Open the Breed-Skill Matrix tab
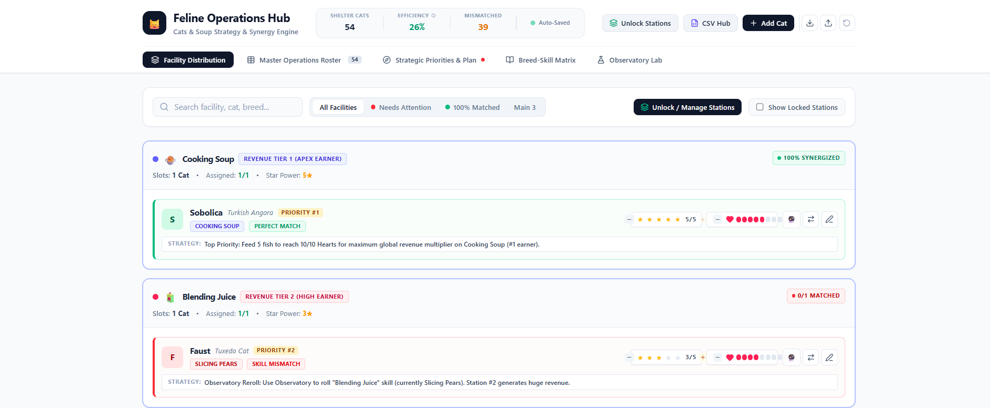The width and height of the screenshot is (990, 408). (x=541, y=60)
